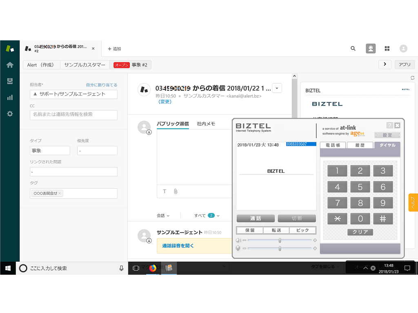
Task: Switch to the 電話帳 tab in BIZTEL
Action: point(333,145)
